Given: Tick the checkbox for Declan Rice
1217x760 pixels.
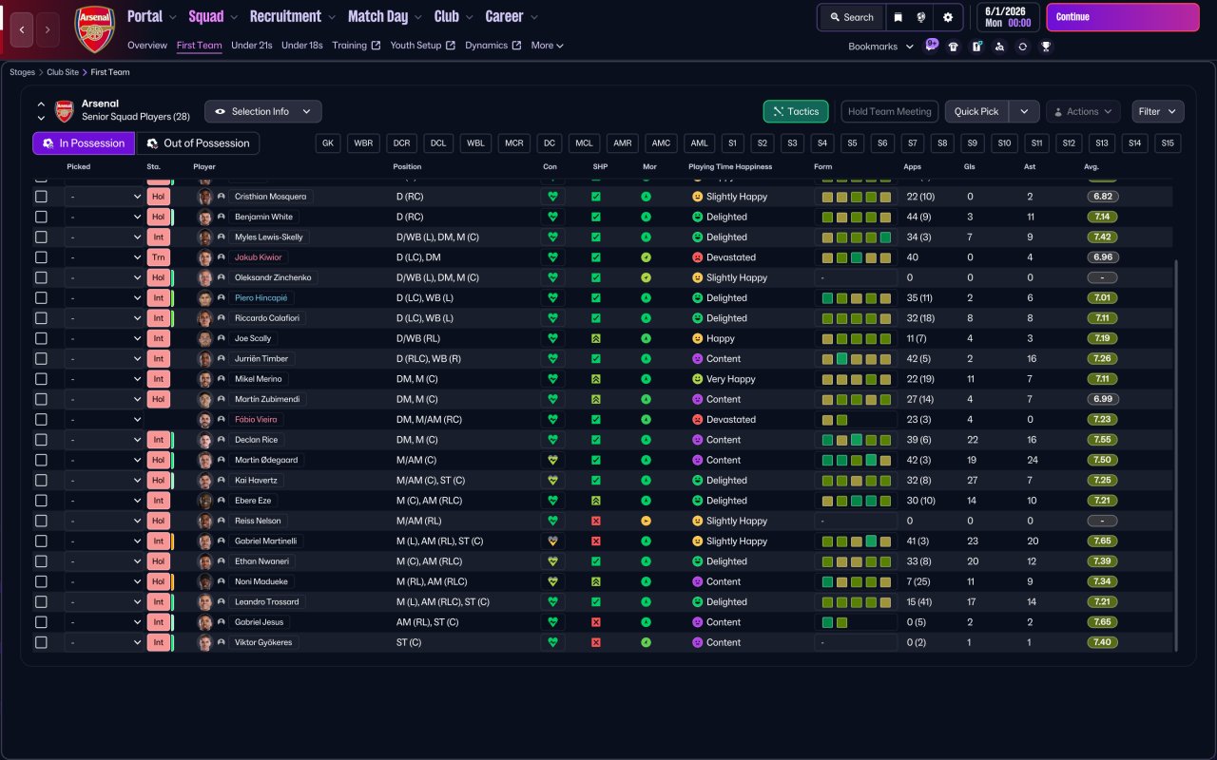Looking at the screenshot, I should [41, 440].
